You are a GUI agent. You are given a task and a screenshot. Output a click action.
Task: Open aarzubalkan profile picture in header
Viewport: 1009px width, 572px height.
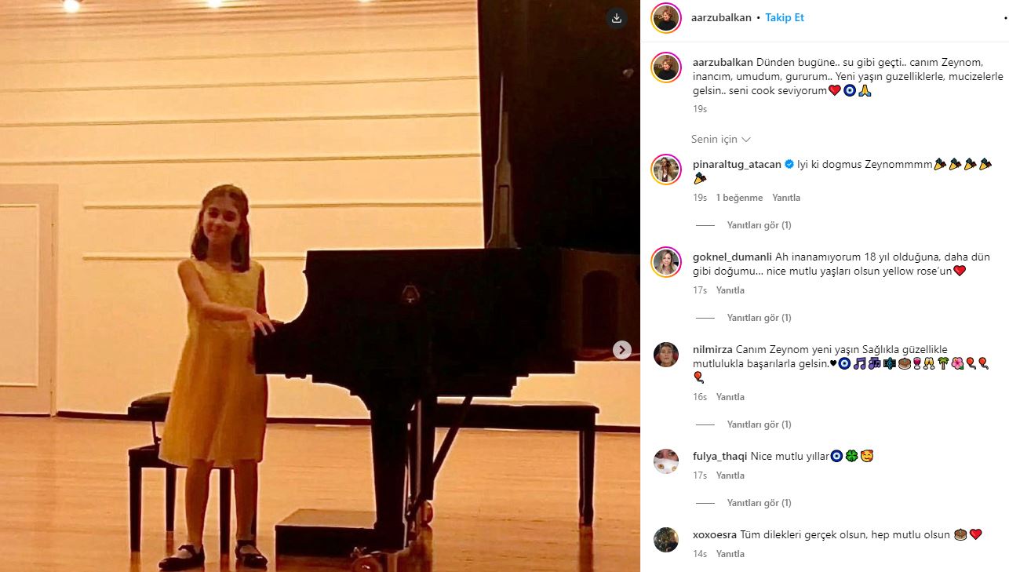point(666,18)
